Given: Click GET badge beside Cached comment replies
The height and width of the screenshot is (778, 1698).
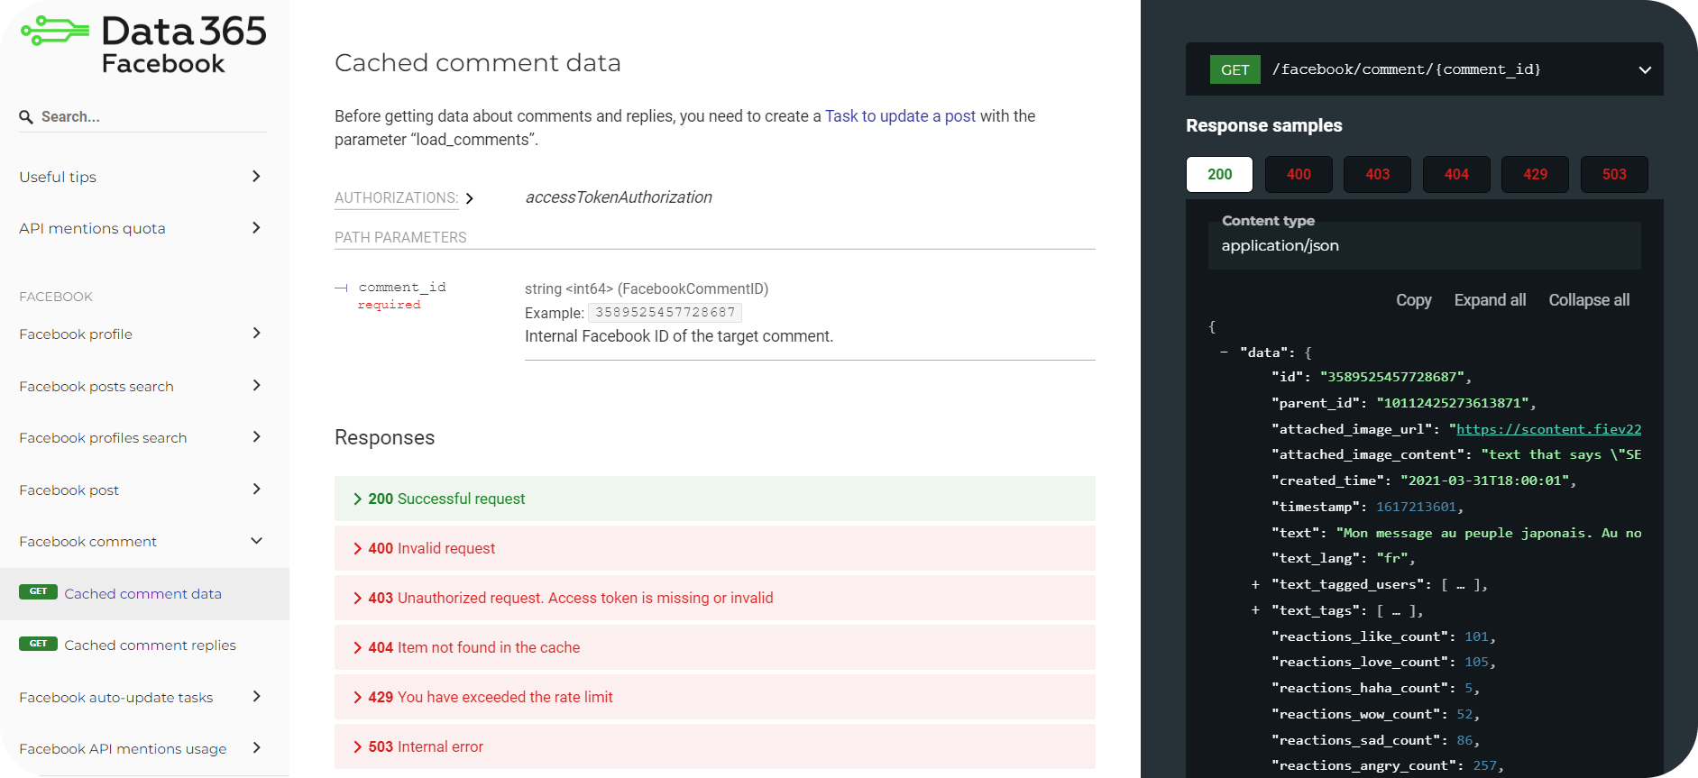Looking at the screenshot, I should 38,644.
